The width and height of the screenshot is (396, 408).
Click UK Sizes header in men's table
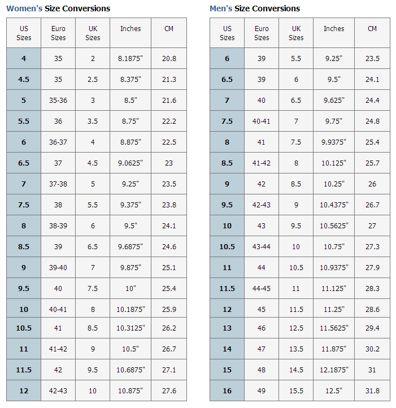pyautogui.click(x=296, y=33)
